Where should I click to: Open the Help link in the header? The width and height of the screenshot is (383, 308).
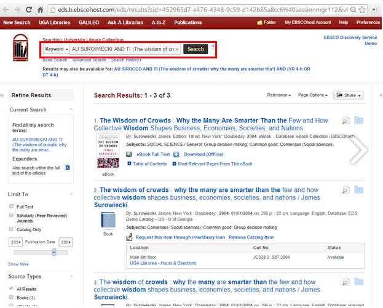(344, 23)
